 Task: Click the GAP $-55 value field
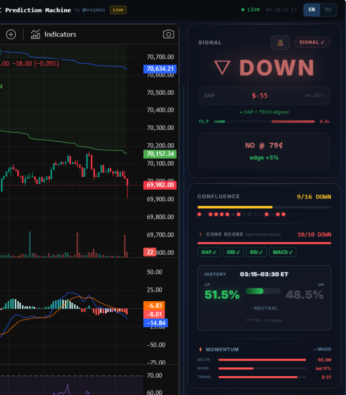(x=264, y=95)
